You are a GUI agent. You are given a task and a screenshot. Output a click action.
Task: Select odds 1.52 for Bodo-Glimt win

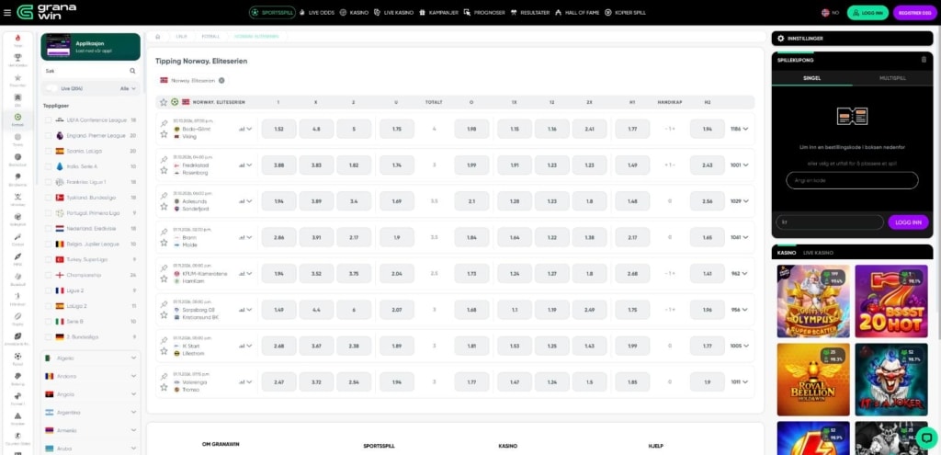pos(279,129)
